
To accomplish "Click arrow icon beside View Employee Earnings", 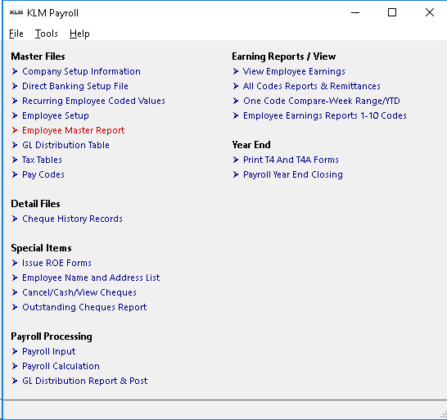I will point(236,71).
